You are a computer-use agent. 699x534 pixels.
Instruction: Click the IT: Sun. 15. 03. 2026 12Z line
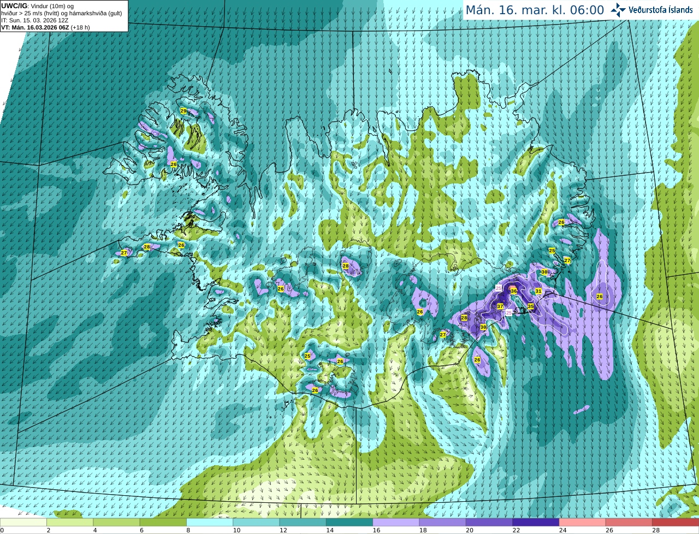click(35, 20)
